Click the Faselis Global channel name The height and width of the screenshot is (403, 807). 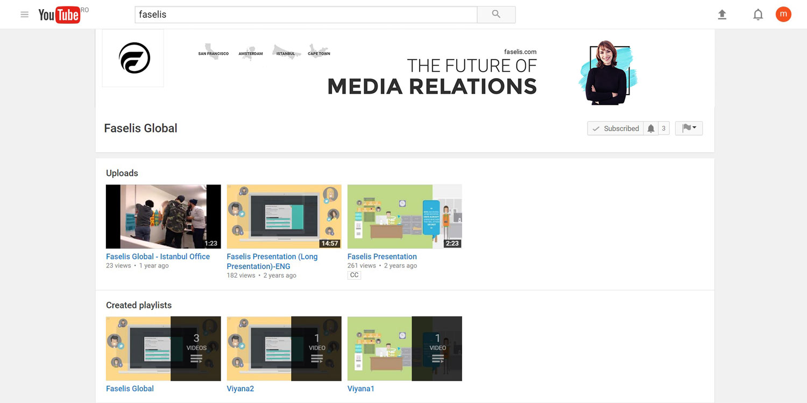coord(140,128)
